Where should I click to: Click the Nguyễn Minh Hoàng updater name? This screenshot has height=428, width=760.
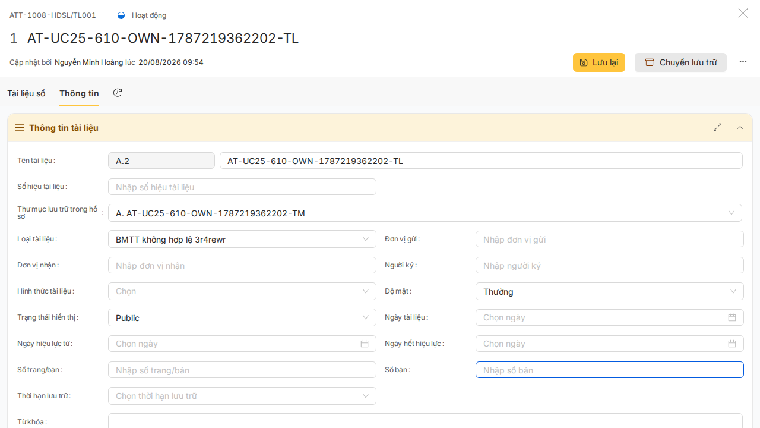(88, 62)
